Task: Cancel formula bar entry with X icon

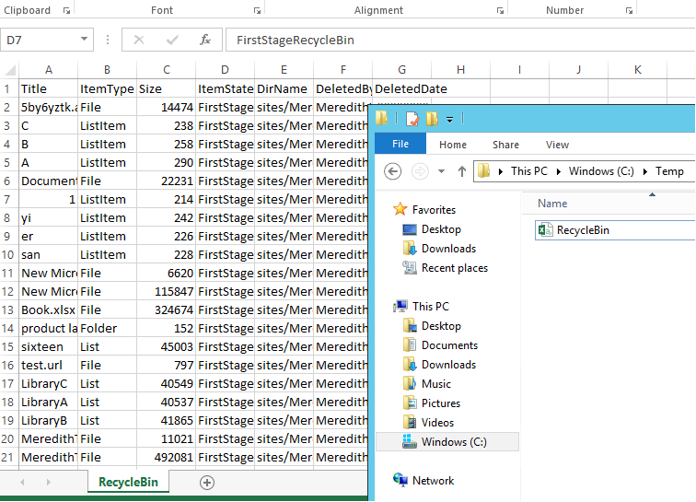Action: pos(139,40)
